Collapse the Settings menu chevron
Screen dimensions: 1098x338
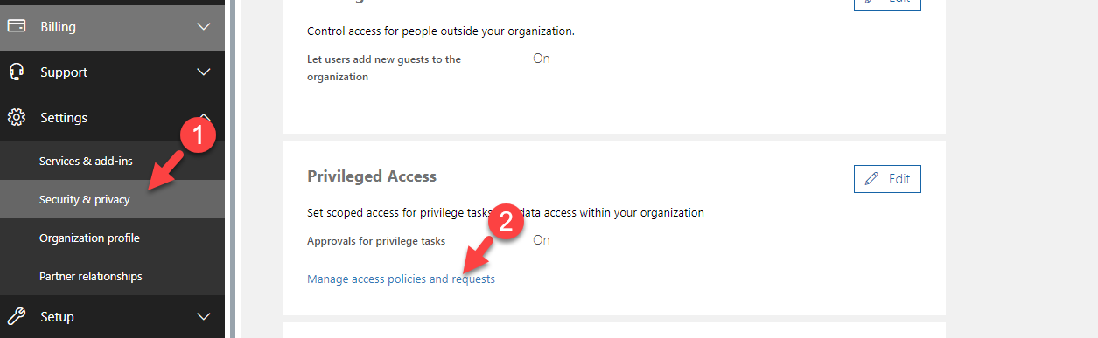[x=204, y=115]
